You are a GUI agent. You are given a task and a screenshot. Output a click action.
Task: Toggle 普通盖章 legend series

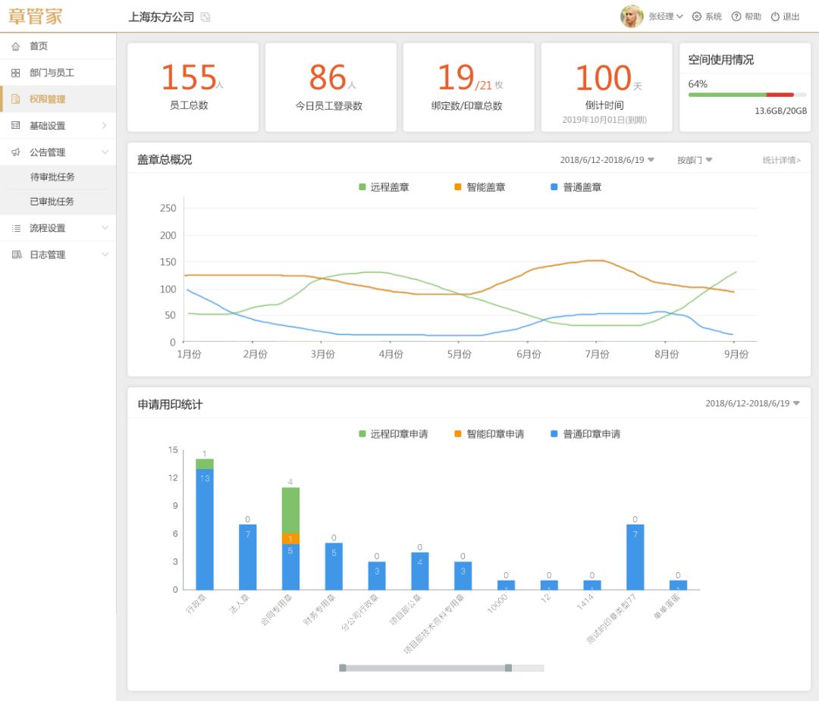[x=576, y=187]
